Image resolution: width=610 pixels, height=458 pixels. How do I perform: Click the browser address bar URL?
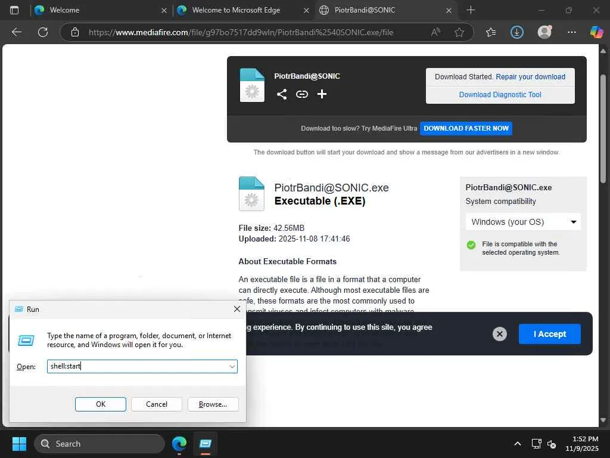(x=241, y=32)
